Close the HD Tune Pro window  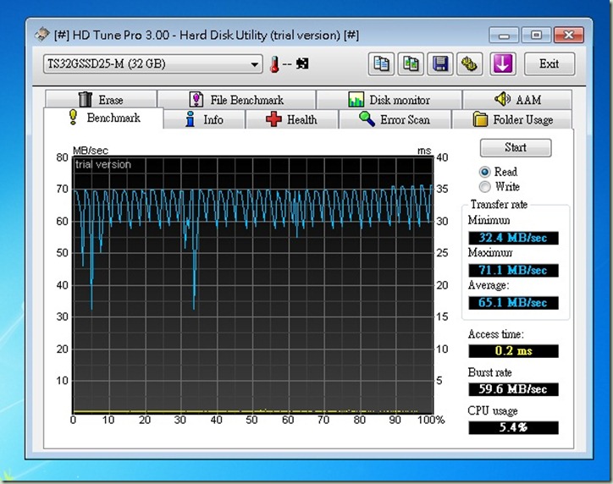pyautogui.click(x=569, y=36)
